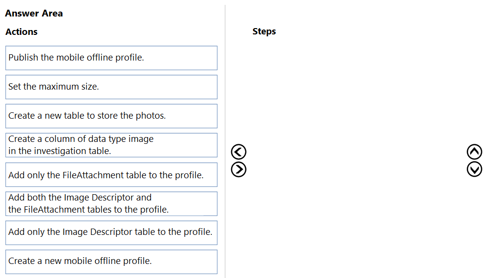Click the 'in the investigation table.' text line
Viewport: 487px width, 278px height.
60,151
